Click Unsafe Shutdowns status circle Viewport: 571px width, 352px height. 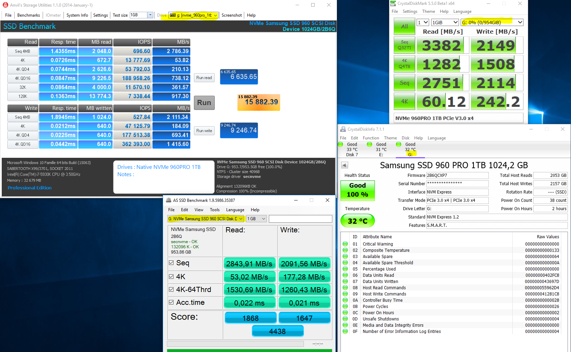tap(345, 319)
